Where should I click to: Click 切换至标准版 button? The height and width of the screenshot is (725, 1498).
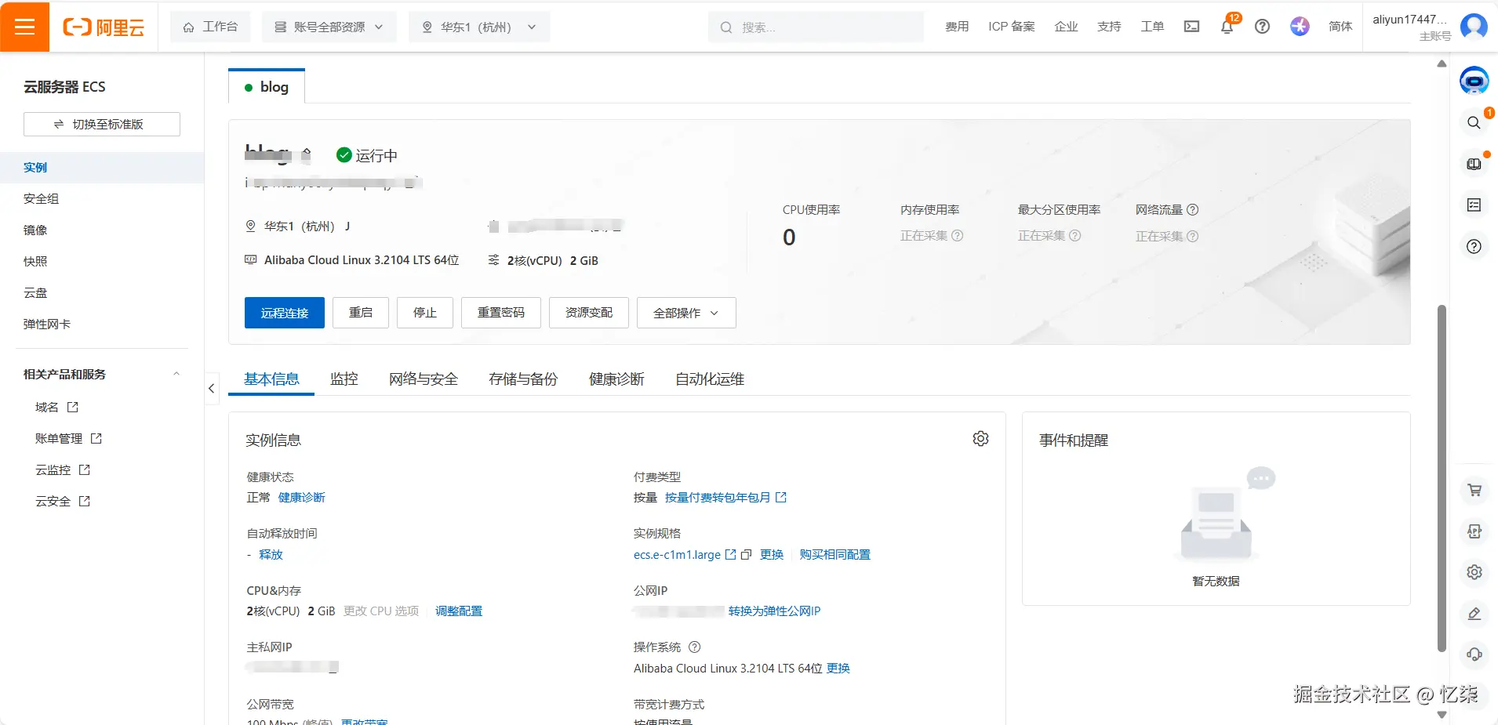(x=102, y=124)
